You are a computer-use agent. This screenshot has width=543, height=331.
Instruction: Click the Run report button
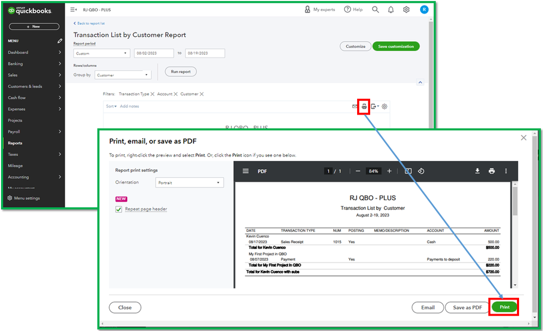(180, 72)
